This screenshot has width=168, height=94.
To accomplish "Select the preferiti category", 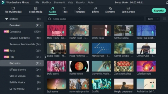I will tap(22, 19).
